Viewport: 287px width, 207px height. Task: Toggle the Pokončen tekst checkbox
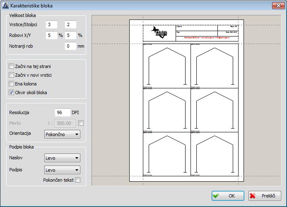[77, 180]
